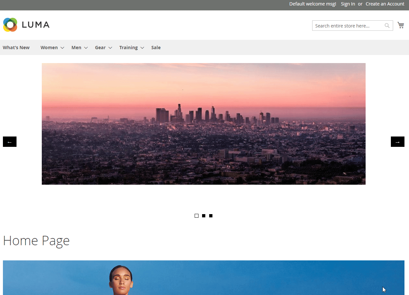Advance carousel with right arrow

pos(397,142)
